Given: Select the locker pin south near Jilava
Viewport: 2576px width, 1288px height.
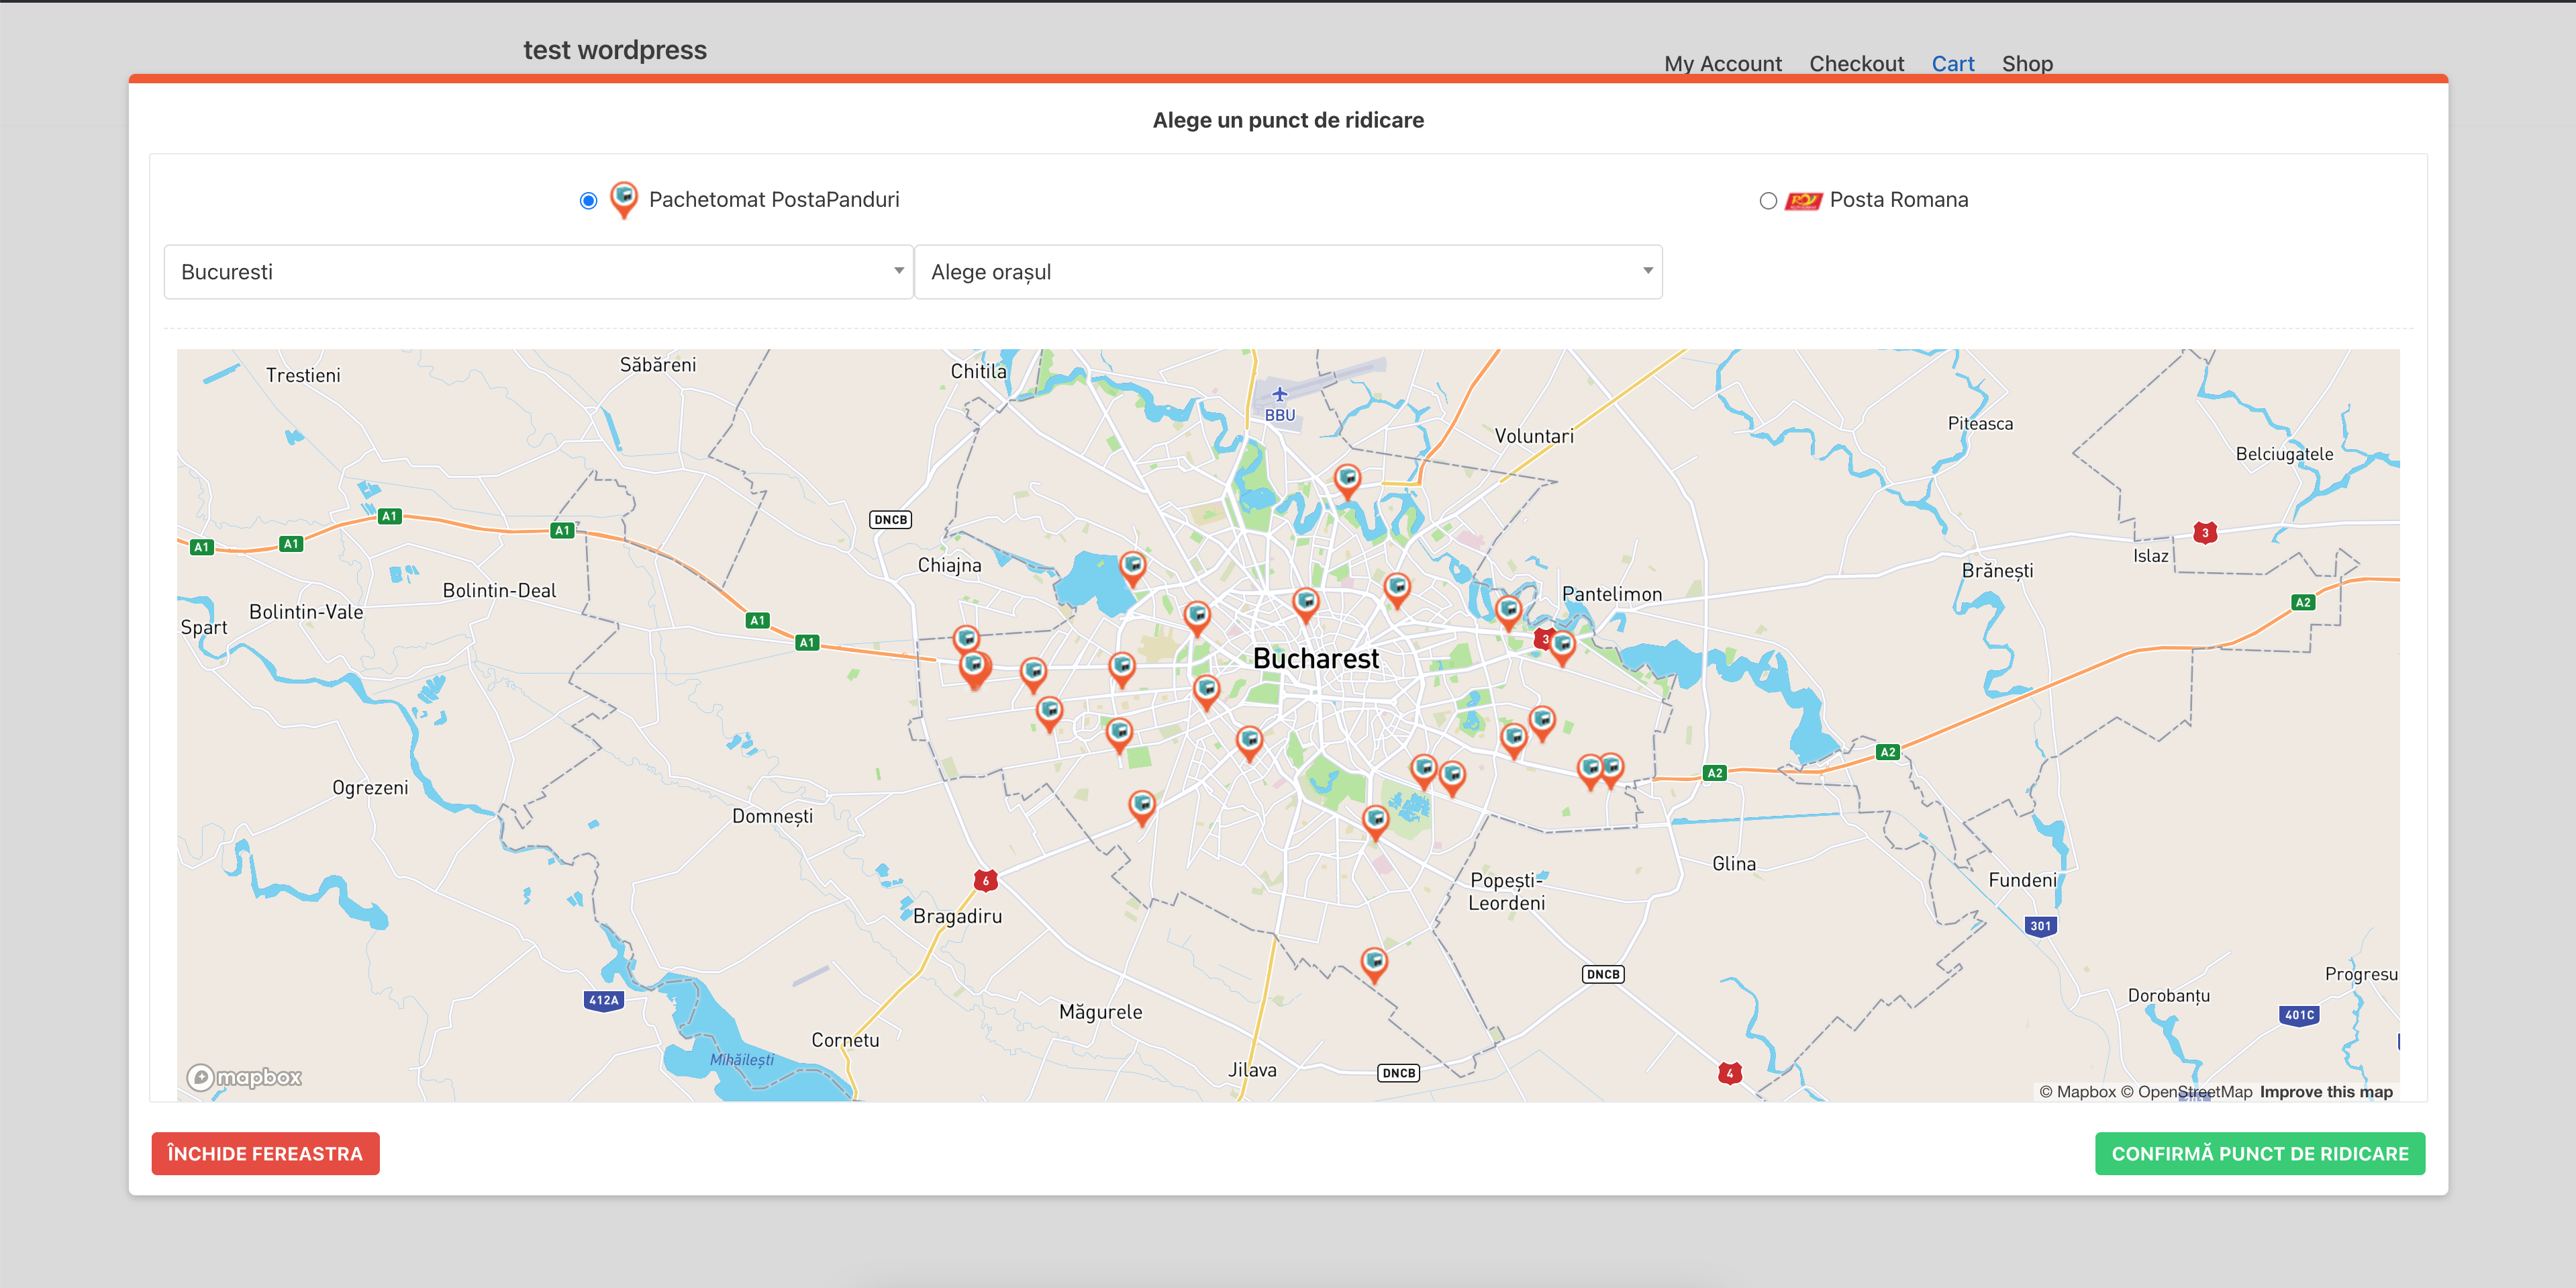Looking at the screenshot, I should [1374, 965].
